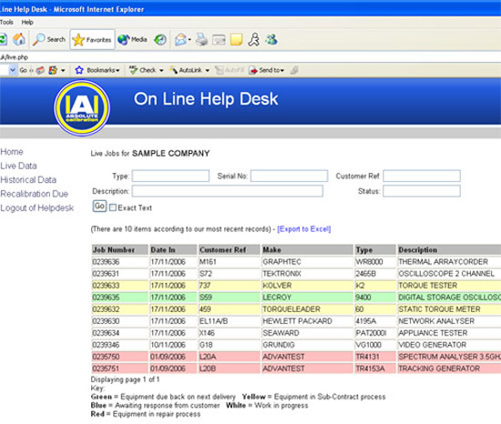501x424 pixels.
Task: Expand the AutoLink dropdown arrow
Action: click(208, 70)
